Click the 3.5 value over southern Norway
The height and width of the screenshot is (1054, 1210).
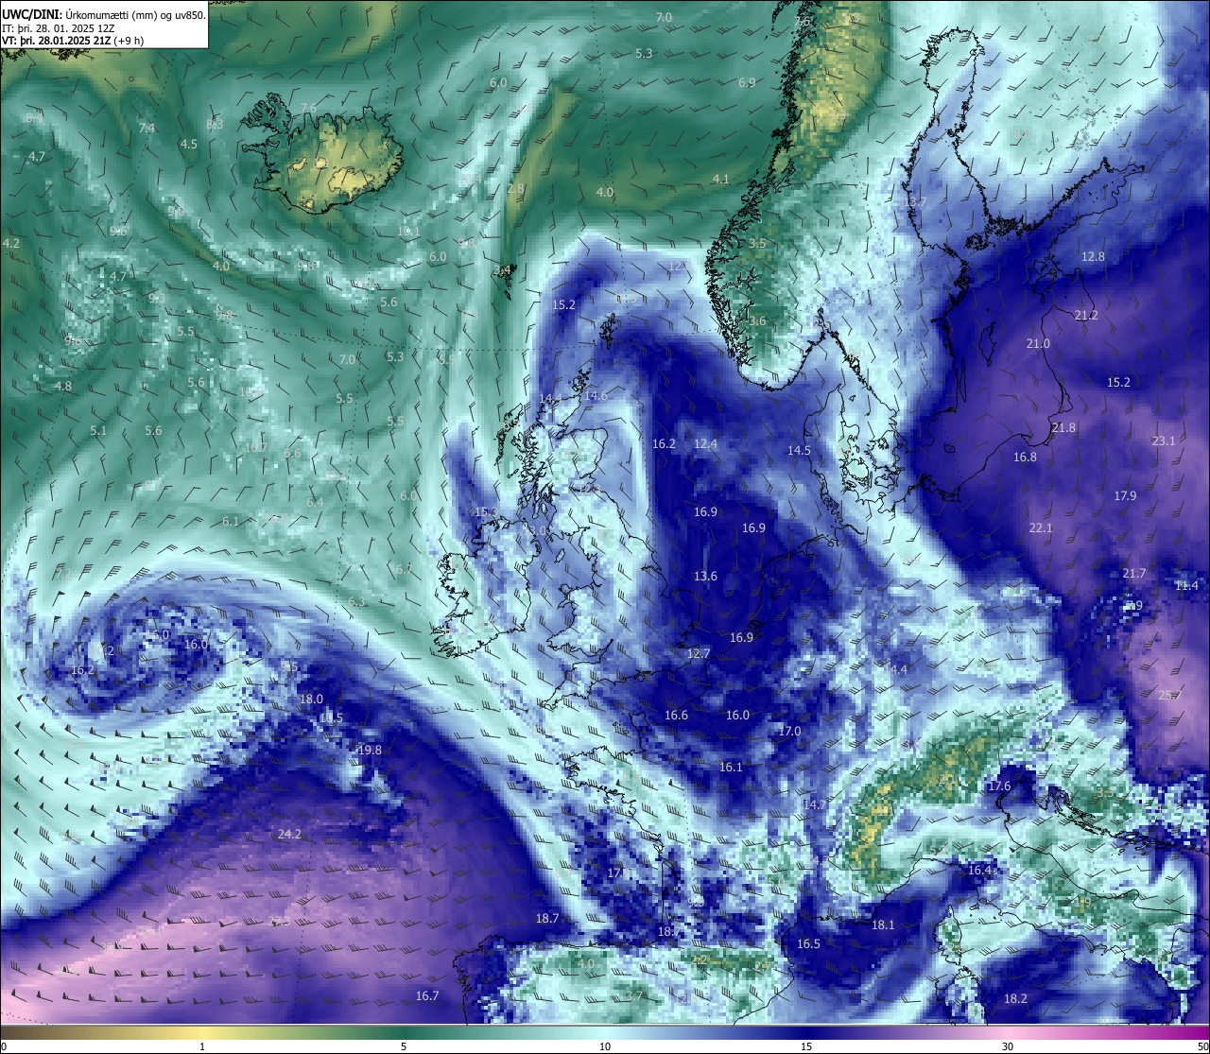757,243
